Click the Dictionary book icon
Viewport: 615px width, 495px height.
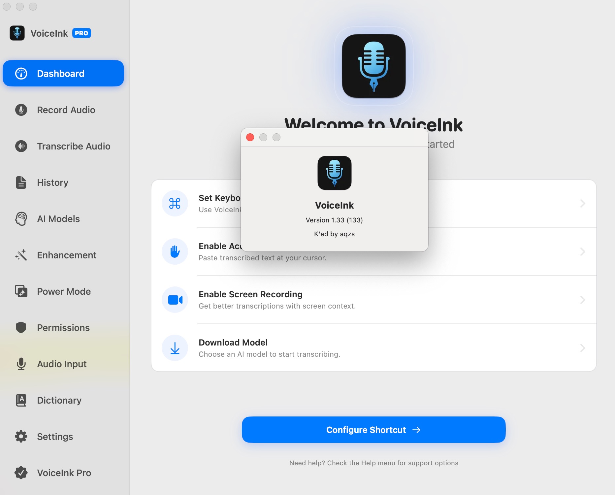(21, 400)
